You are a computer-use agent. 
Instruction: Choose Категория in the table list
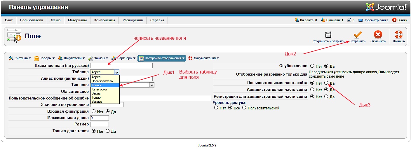(x=105, y=89)
